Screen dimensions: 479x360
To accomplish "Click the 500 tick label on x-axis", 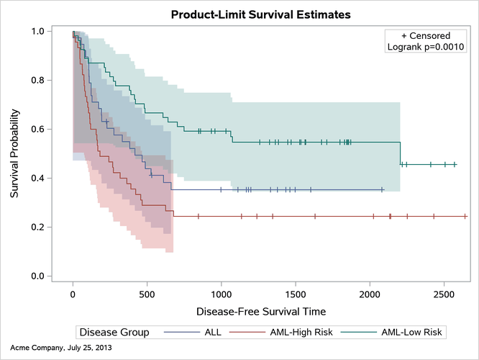I will pyautogui.click(x=147, y=295).
